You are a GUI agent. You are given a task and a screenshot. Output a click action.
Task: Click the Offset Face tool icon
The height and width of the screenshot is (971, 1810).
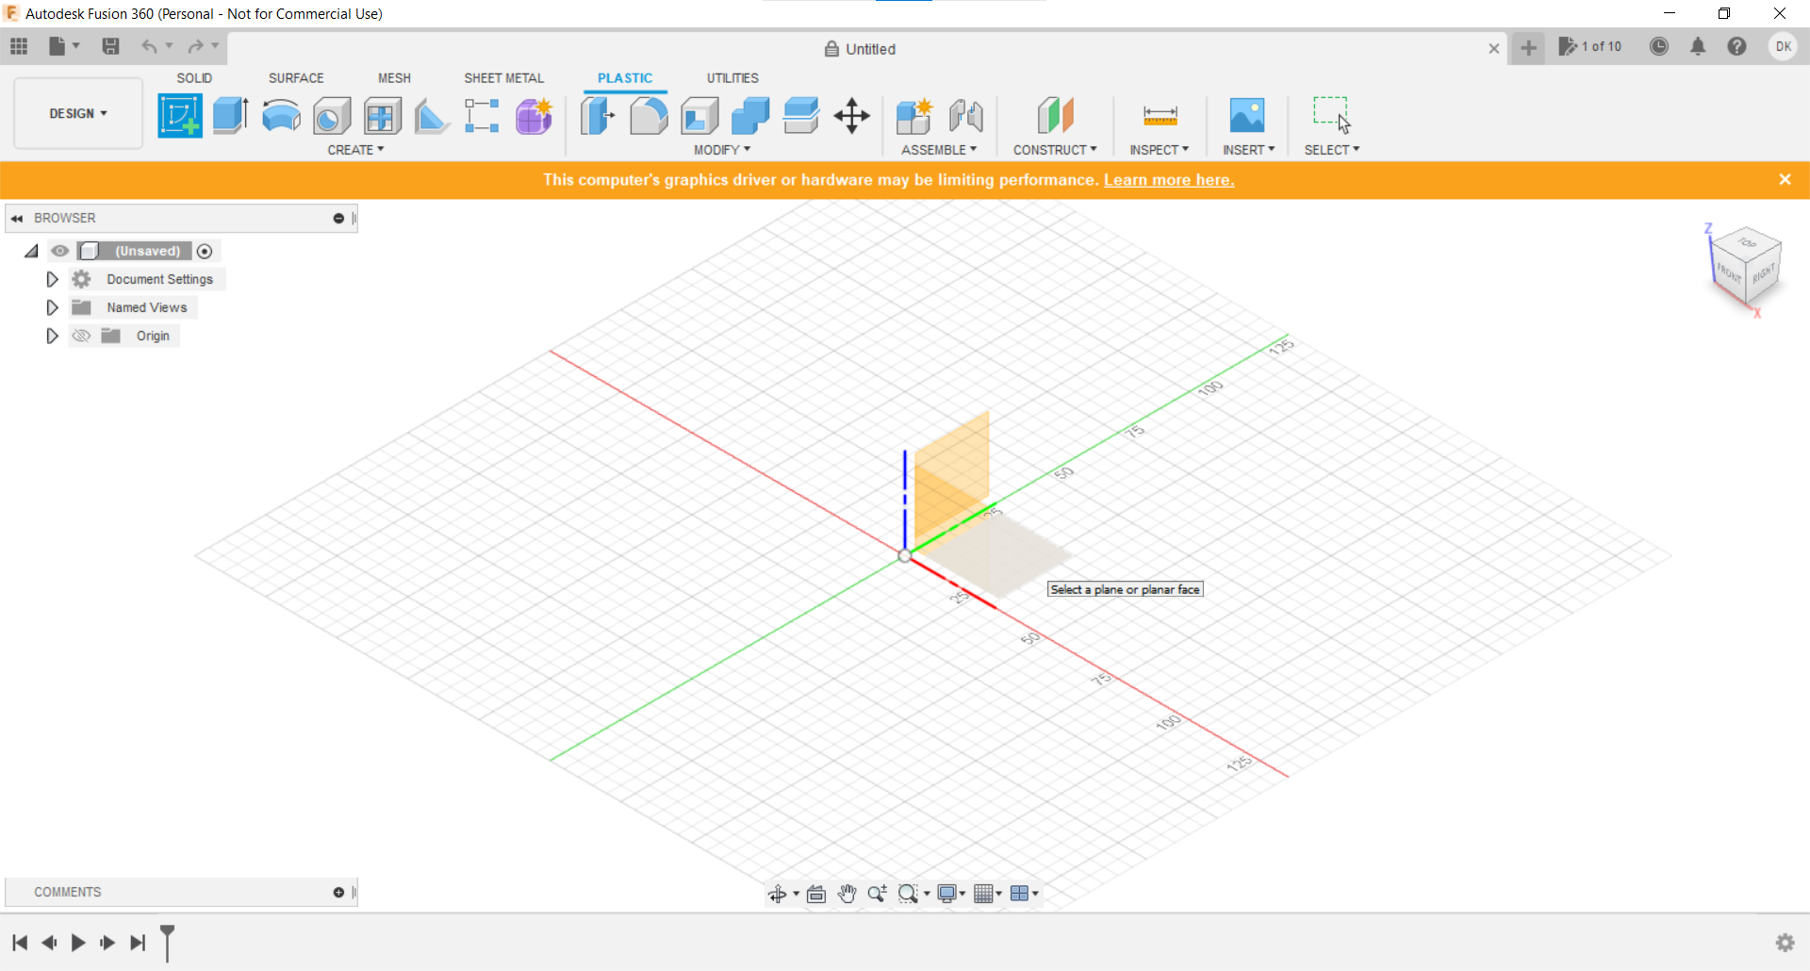801,116
